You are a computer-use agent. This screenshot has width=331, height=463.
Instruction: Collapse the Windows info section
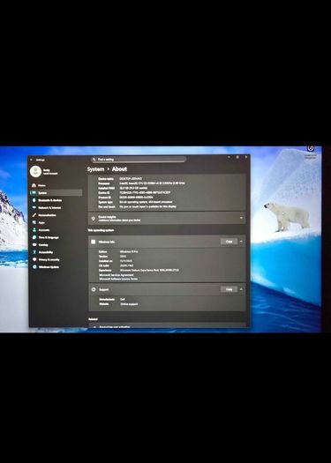(x=242, y=242)
